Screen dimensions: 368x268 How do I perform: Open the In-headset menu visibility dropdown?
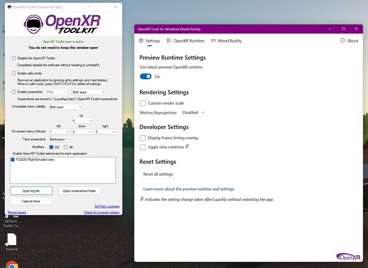[66, 107]
